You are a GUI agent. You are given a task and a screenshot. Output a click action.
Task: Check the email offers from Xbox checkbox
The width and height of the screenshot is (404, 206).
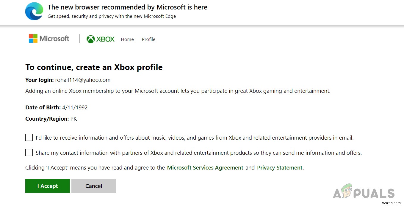29,138
